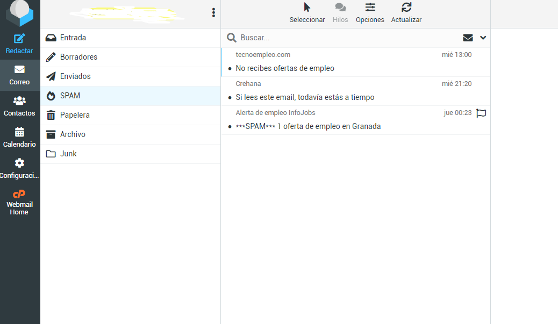Screen dimensions: 558x324
Task: Open Configuración settings gear
Action: tap(19, 168)
